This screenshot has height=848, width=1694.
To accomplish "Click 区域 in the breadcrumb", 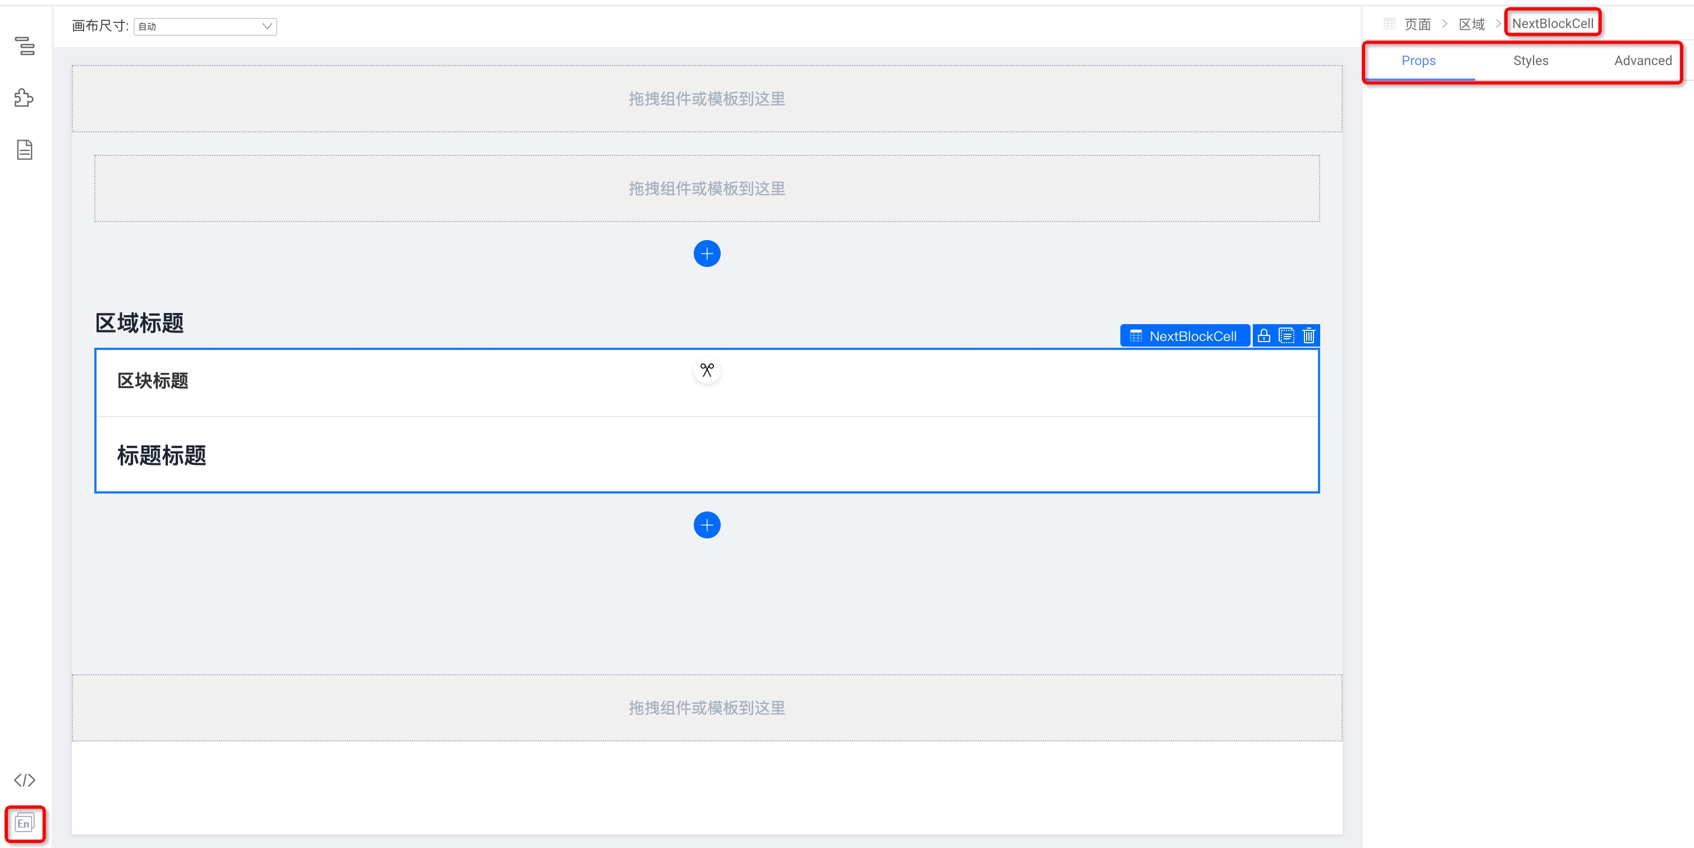I will pos(1471,24).
